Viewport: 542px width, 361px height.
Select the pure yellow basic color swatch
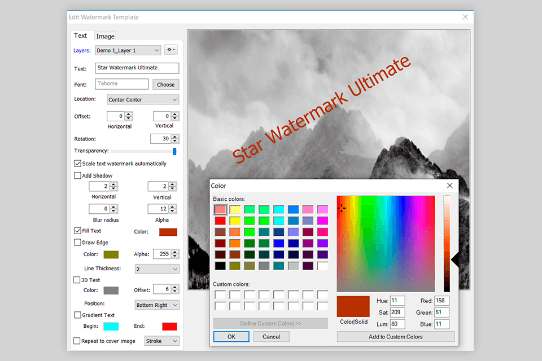(x=235, y=221)
